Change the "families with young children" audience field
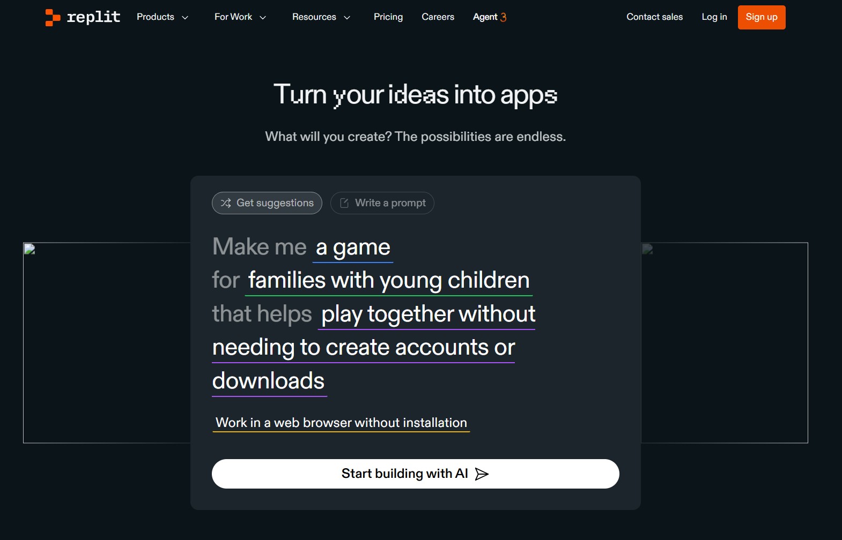842x540 pixels. [388, 281]
